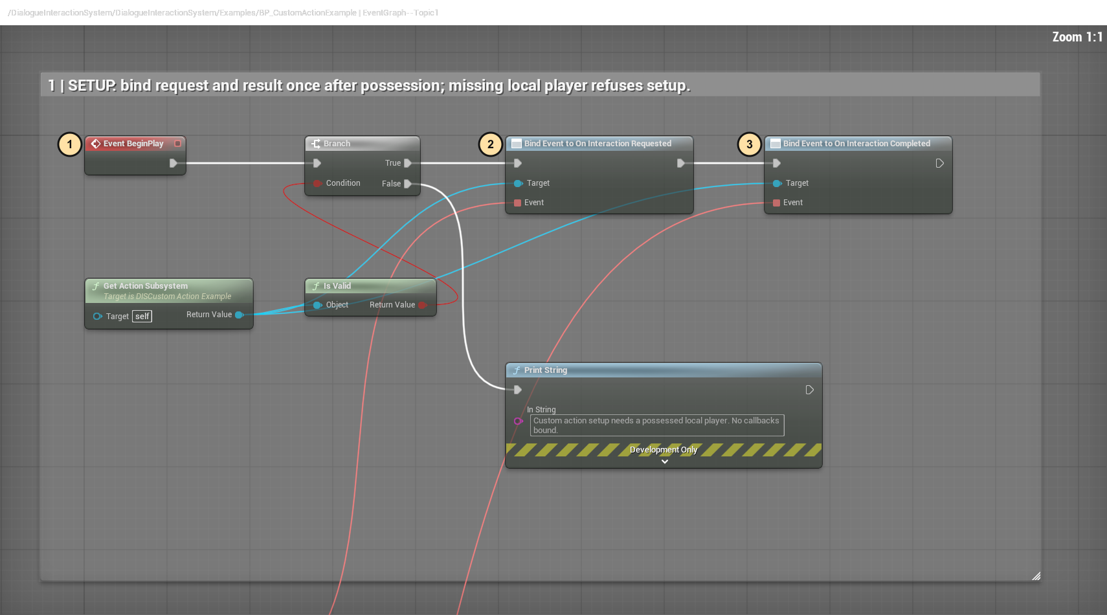Viewport: 1107px width, 615px height.
Task: Select the Print String node title
Action: pos(546,370)
